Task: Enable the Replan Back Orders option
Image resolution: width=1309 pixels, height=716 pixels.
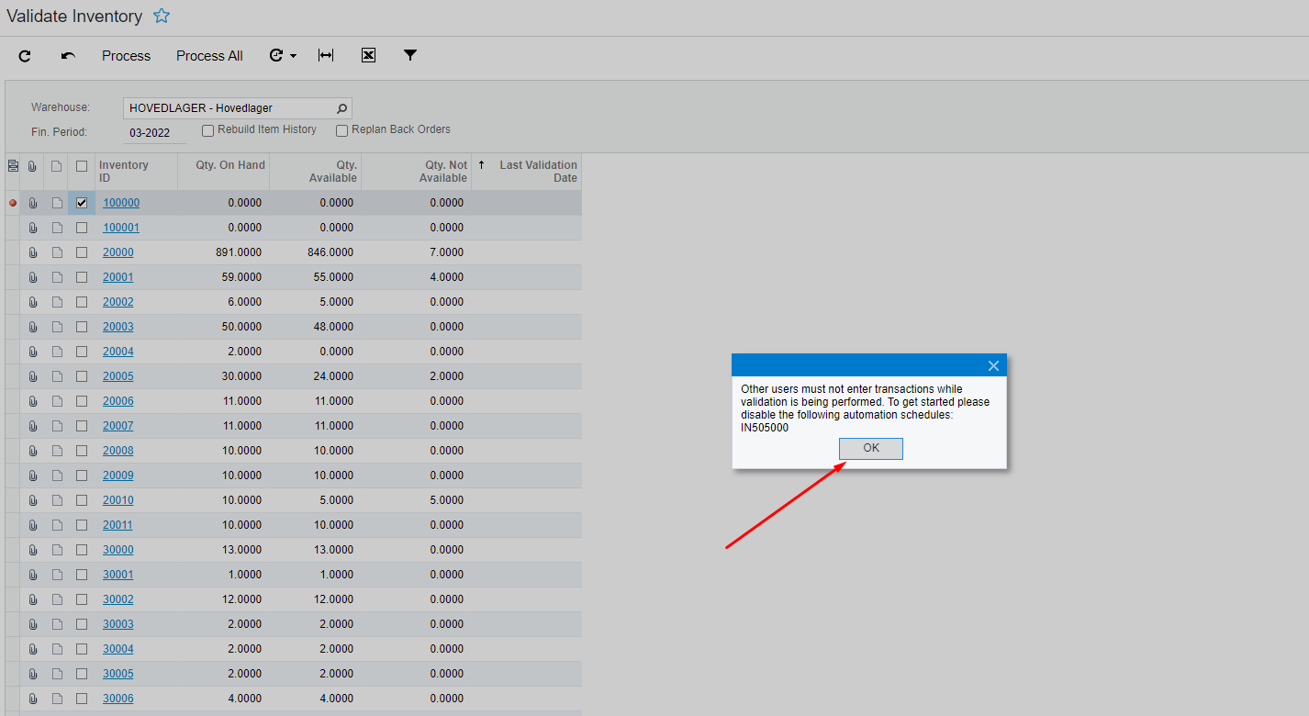Action: [x=341, y=130]
